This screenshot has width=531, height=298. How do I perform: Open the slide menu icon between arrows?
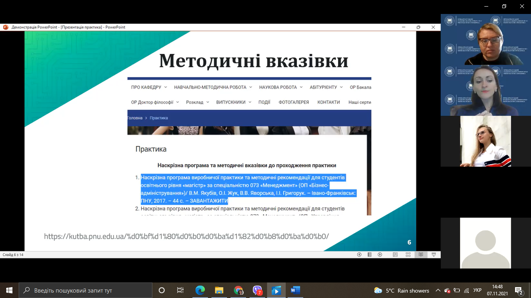click(370, 255)
